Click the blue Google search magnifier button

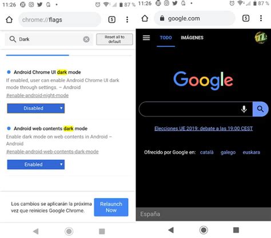(x=260, y=109)
